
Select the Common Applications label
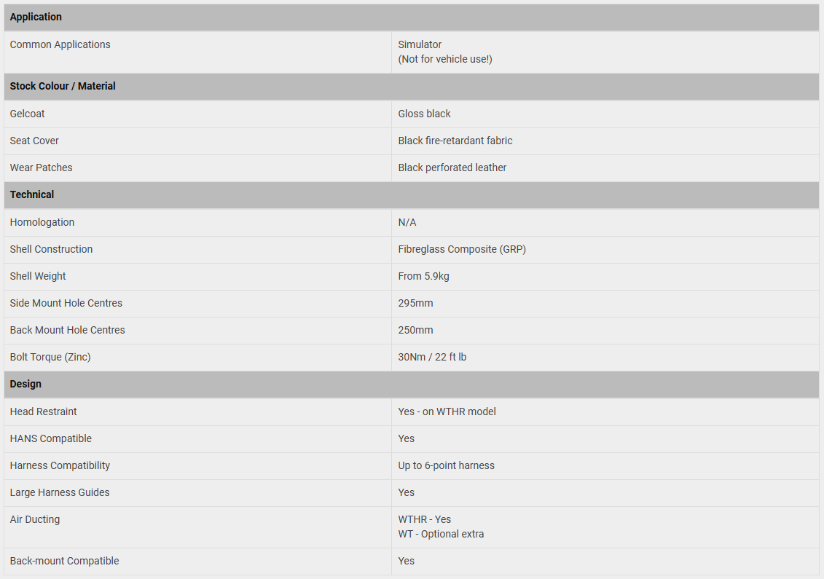point(60,44)
